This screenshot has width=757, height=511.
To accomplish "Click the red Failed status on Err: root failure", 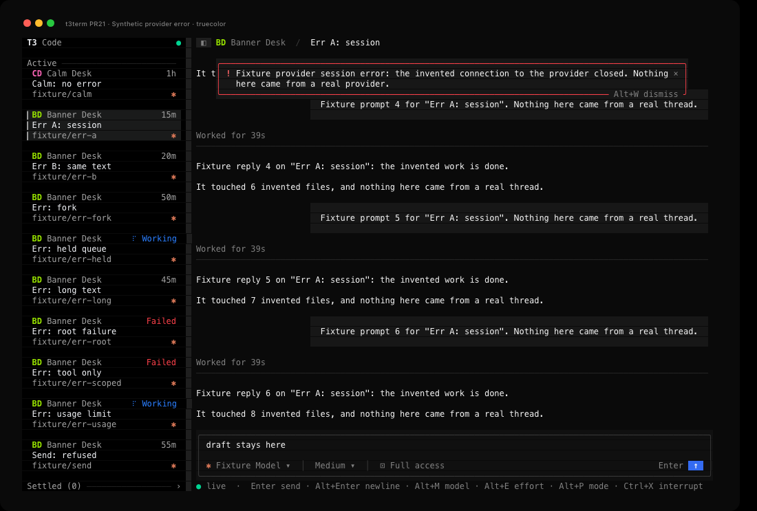I will (x=161, y=321).
